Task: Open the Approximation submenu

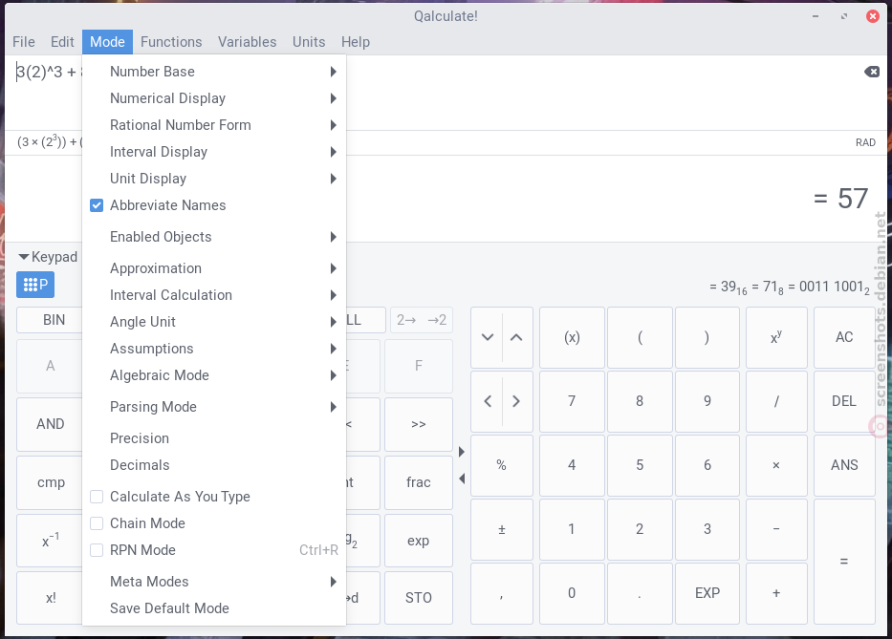Action: point(214,268)
